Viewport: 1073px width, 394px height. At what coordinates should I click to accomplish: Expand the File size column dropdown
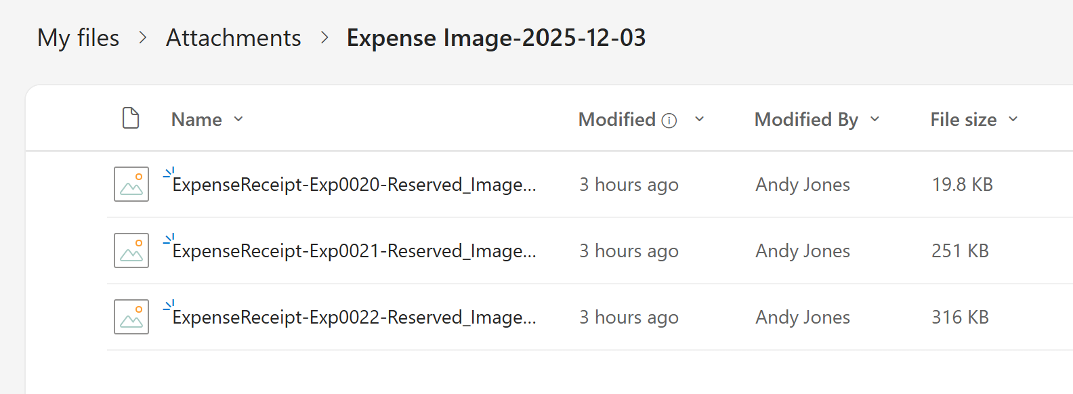coord(1013,119)
